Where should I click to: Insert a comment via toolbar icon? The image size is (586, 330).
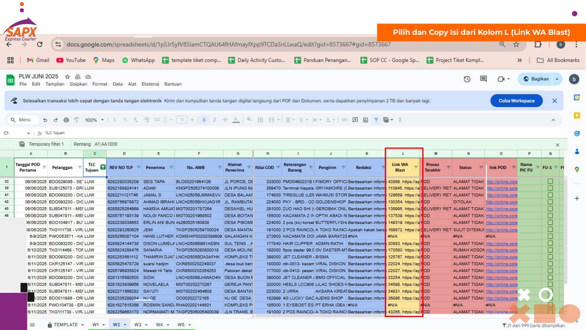click(x=355, y=120)
